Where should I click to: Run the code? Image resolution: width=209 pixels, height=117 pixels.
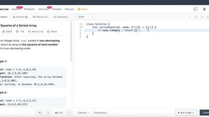click(x=186, y=113)
